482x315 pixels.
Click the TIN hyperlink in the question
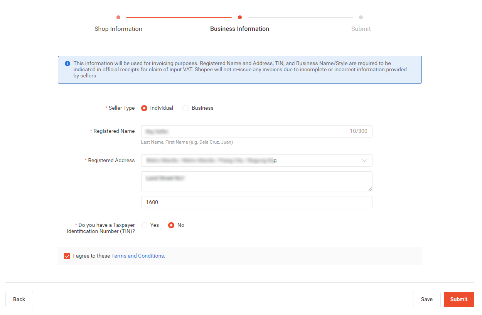pos(126,231)
